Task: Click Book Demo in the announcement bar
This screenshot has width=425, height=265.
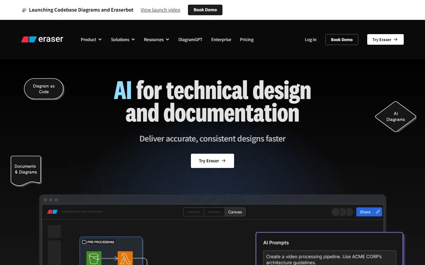Action: (x=205, y=10)
